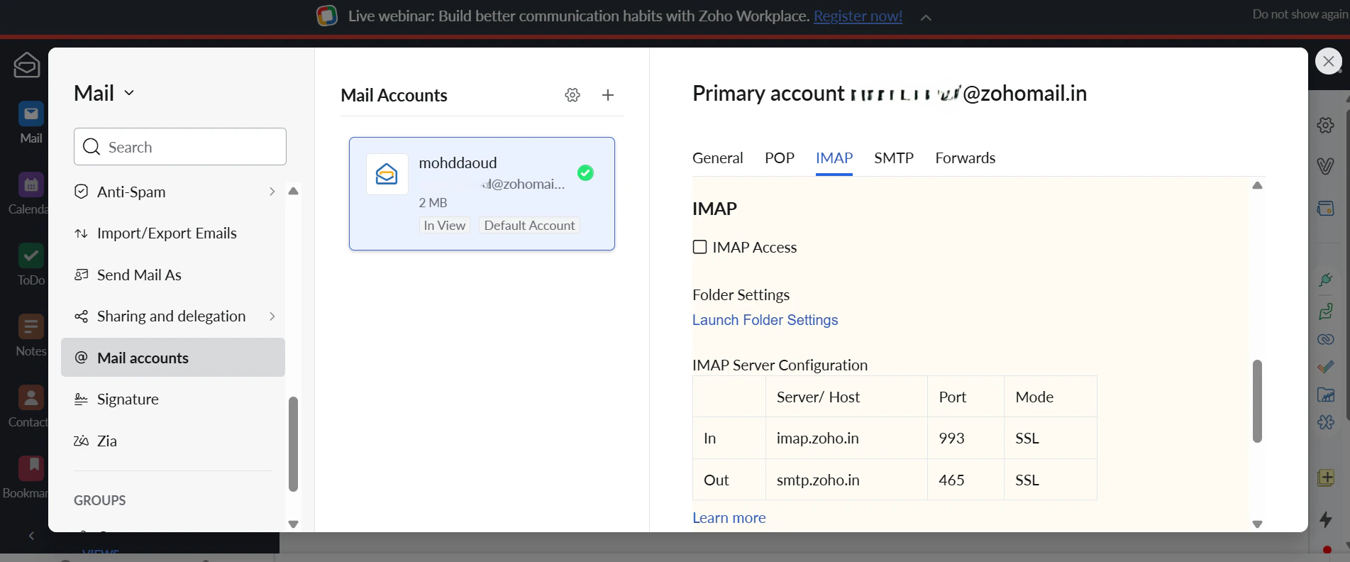The height and width of the screenshot is (562, 1350).
Task: Click the smtp.zoho.in server cell
Action: click(x=846, y=480)
